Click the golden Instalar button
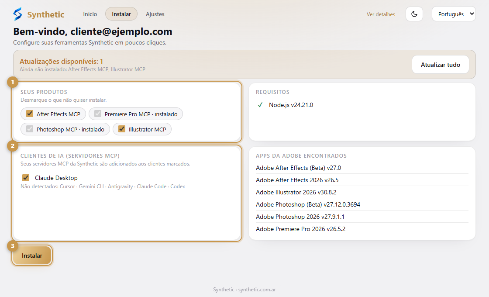Image resolution: width=489 pixels, height=297 pixels. tap(32, 256)
